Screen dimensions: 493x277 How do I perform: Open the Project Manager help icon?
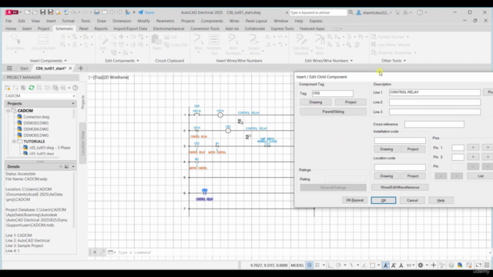(x=75, y=88)
